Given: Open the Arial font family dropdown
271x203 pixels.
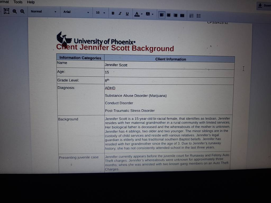Looking at the screenshot, I should click(76, 12).
